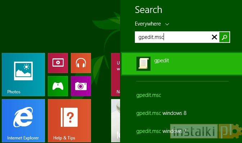The height and width of the screenshot is (143, 242).
Task: Open the Music headphones tile
Action: click(81, 63)
